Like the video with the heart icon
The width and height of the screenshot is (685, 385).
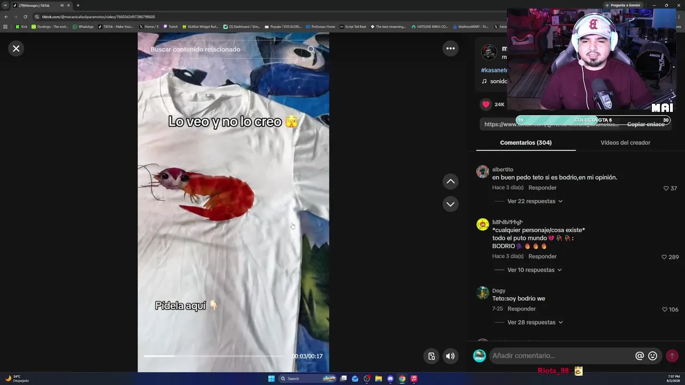486,104
